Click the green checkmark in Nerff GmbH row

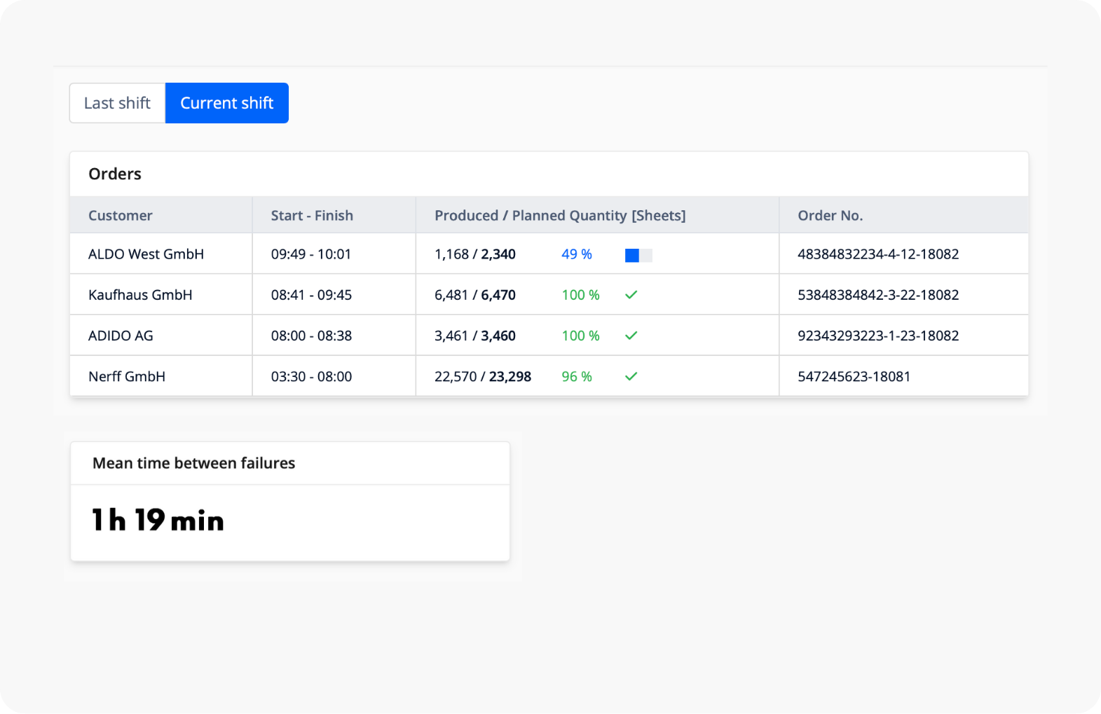[x=631, y=376]
